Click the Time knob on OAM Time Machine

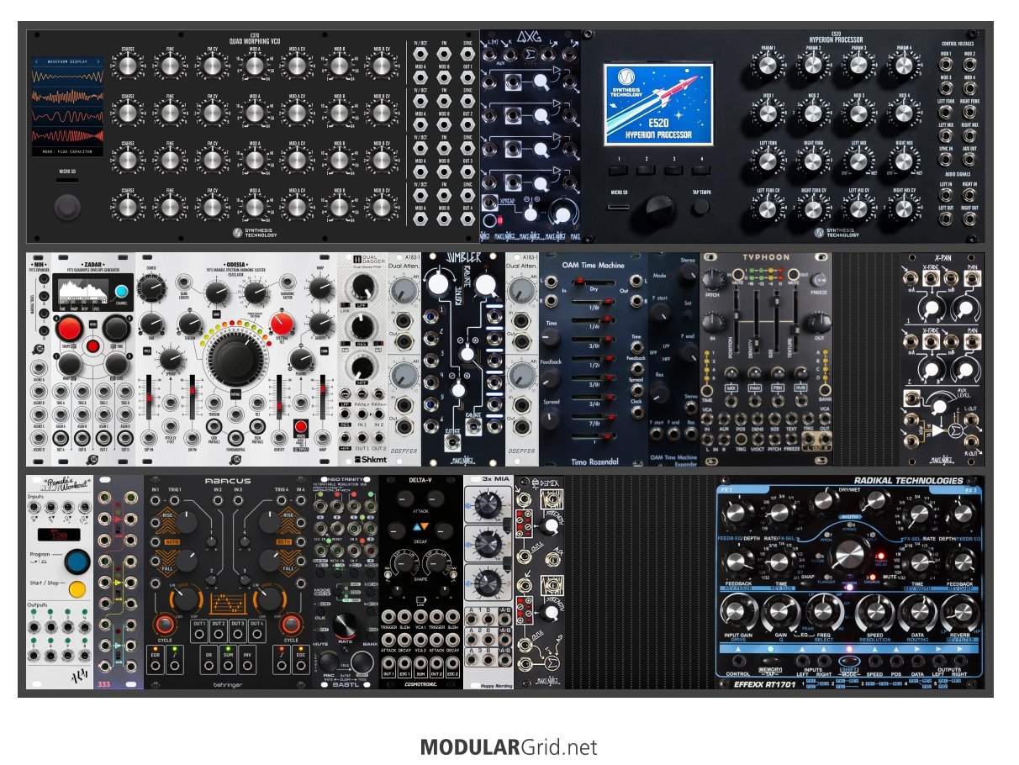[552, 338]
